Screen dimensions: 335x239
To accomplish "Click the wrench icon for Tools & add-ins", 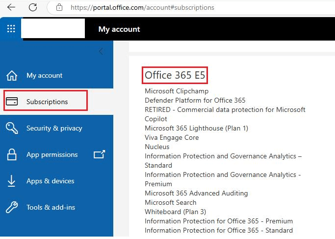I will [12, 207].
